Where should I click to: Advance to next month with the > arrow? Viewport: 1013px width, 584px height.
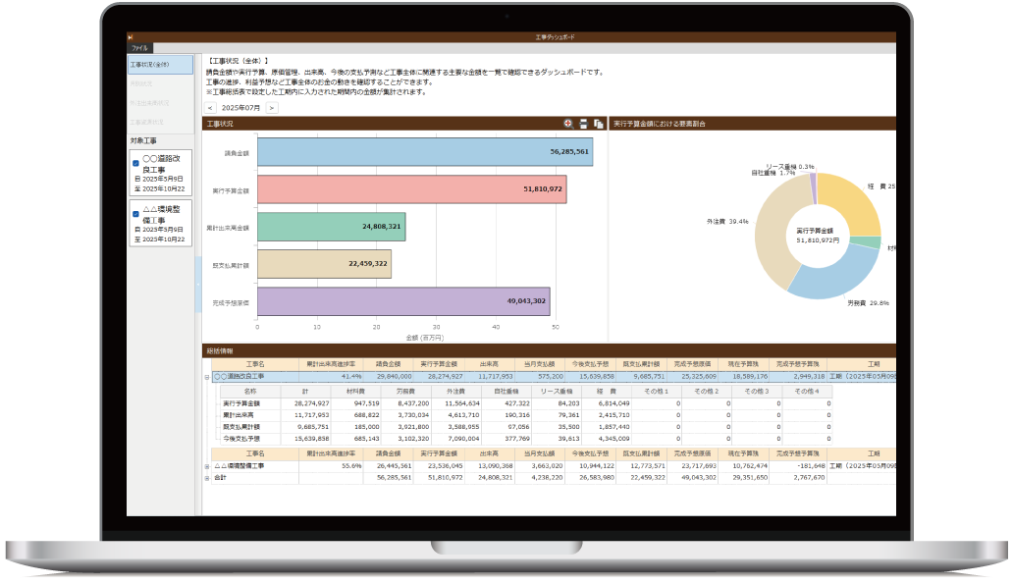tap(272, 108)
